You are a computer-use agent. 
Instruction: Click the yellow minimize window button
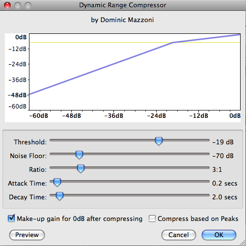tap(18, 5)
